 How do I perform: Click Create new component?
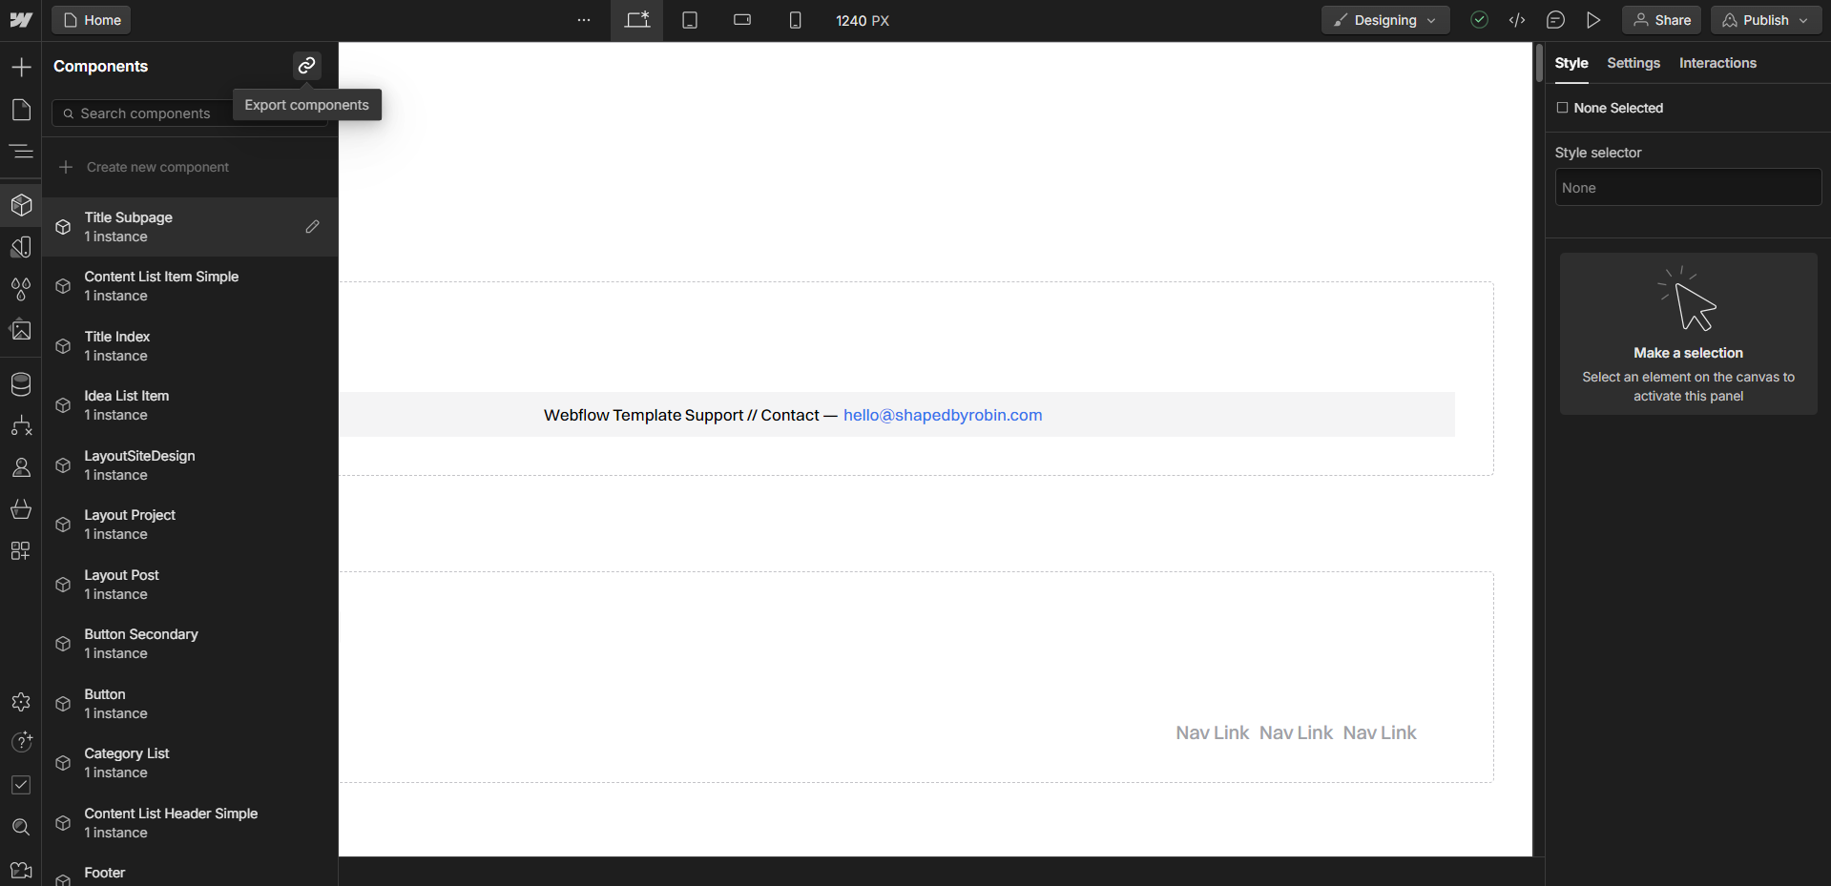(157, 166)
